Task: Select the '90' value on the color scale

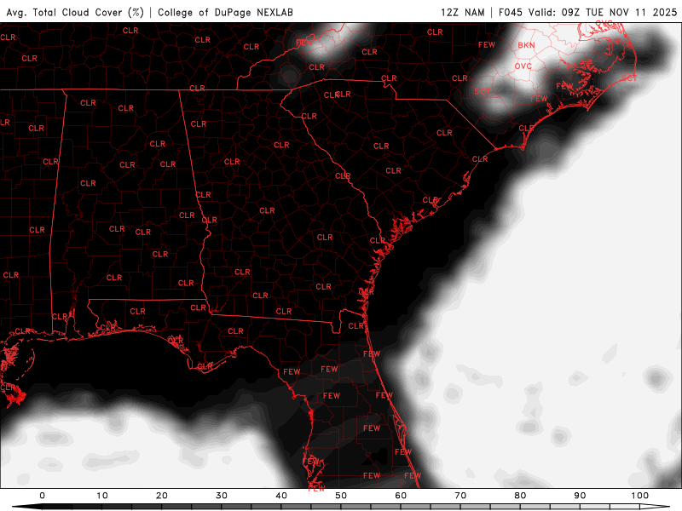Action: click(580, 496)
